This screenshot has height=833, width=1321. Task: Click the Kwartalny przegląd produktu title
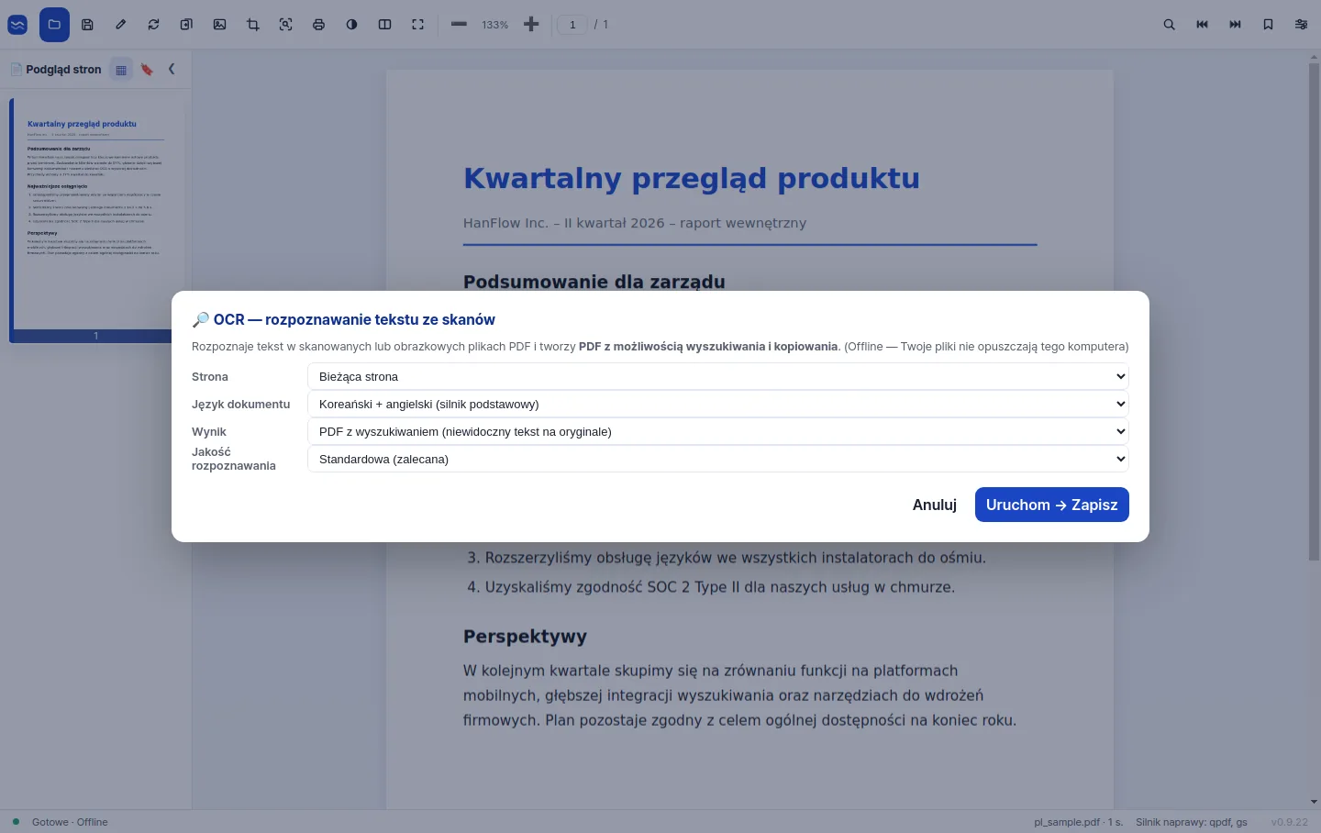pyautogui.click(x=692, y=178)
